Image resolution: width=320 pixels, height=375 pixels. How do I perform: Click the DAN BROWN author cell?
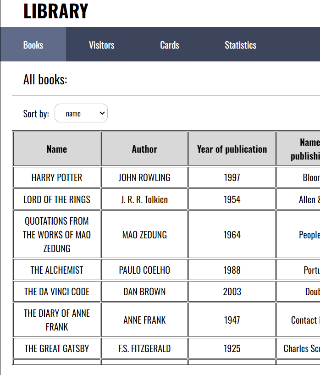point(144,292)
